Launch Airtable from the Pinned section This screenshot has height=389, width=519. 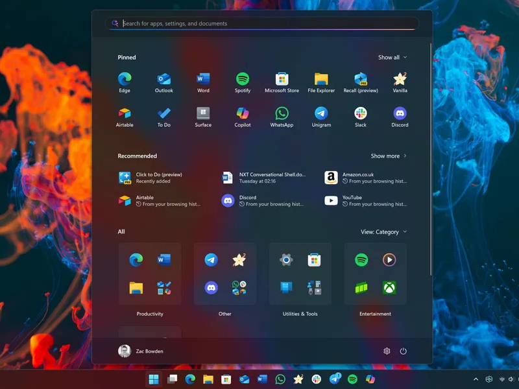pyautogui.click(x=124, y=117)
